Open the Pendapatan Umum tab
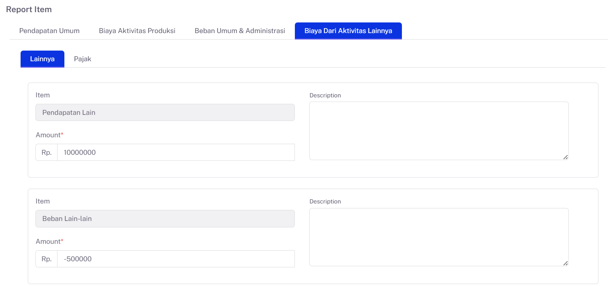Viewport: 608px width, 286px height. pos(49,31)
